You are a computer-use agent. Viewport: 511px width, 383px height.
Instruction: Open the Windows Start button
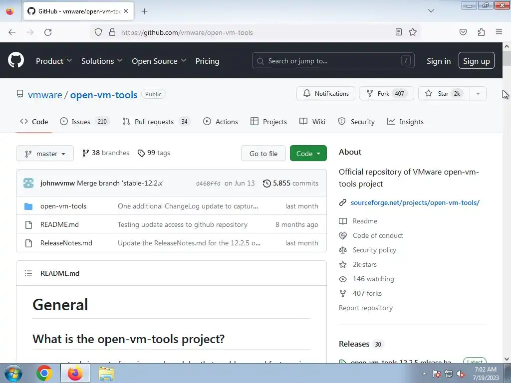[x=13, y=373]
